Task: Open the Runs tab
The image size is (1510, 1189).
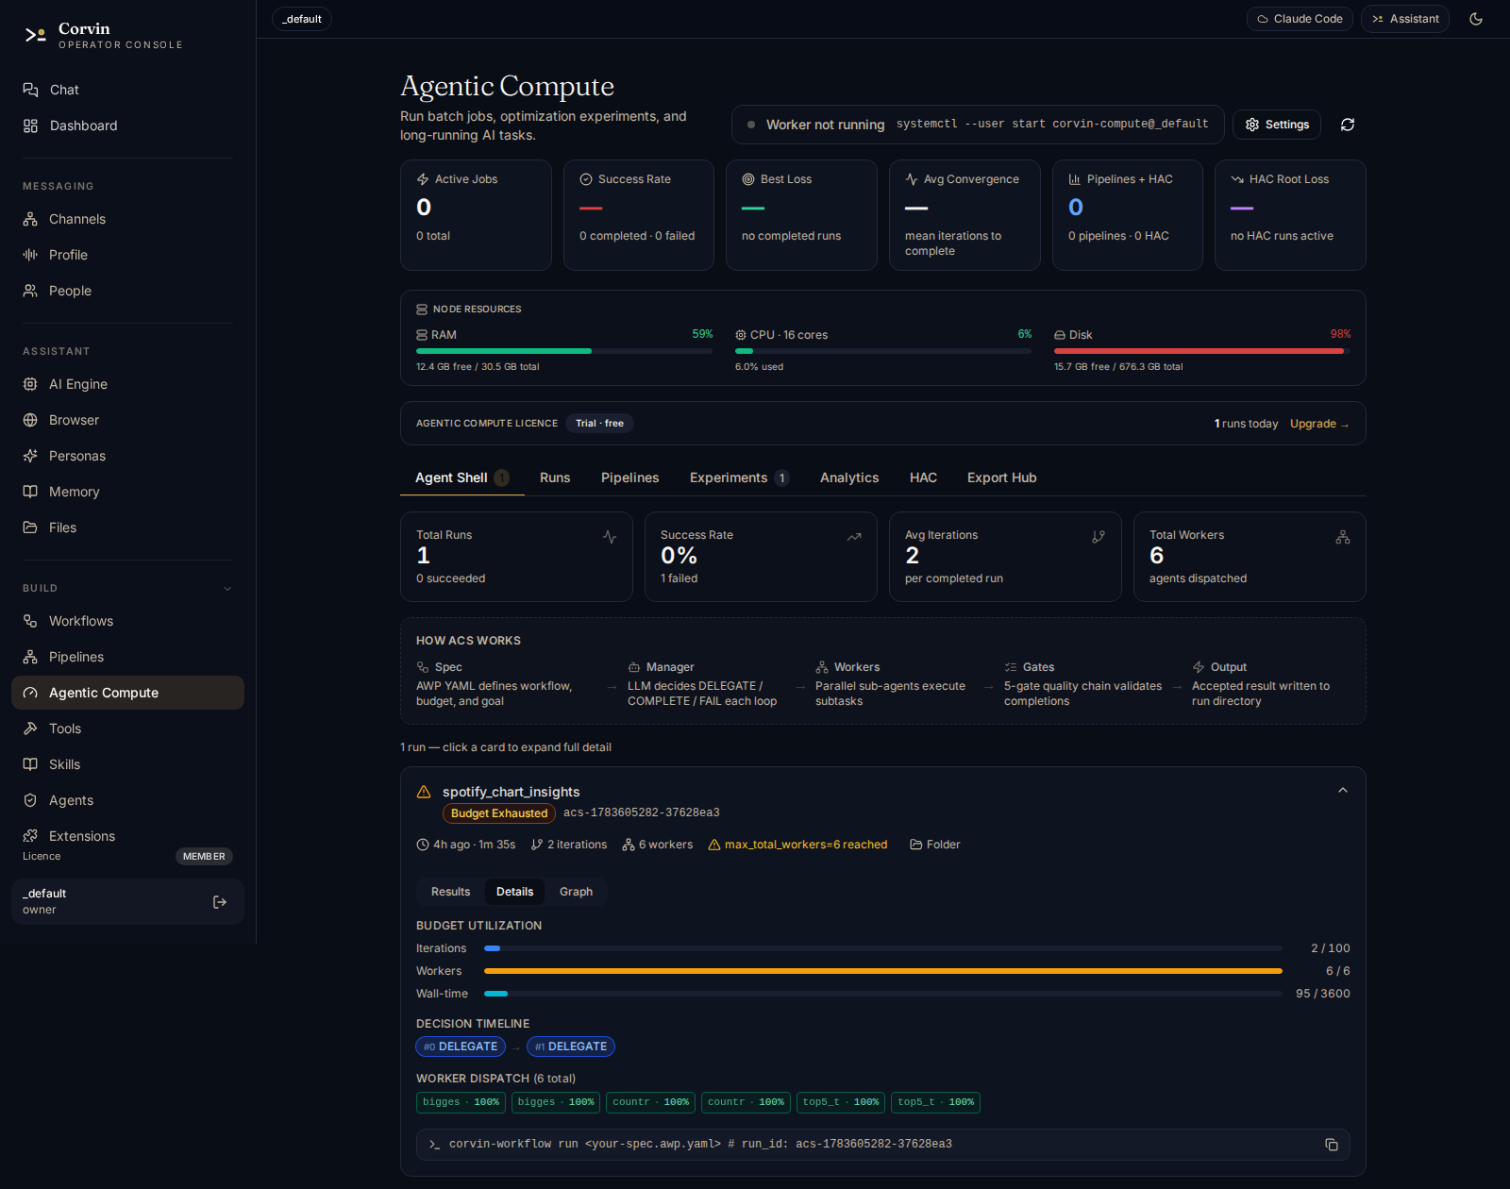Action: [x=555, y=477]
